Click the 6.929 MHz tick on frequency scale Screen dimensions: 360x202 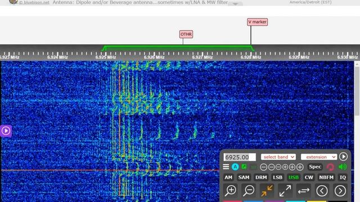(299, 55)
